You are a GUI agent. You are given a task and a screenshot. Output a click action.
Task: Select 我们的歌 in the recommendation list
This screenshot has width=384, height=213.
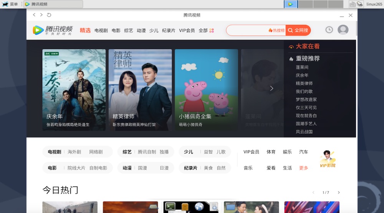304,91
